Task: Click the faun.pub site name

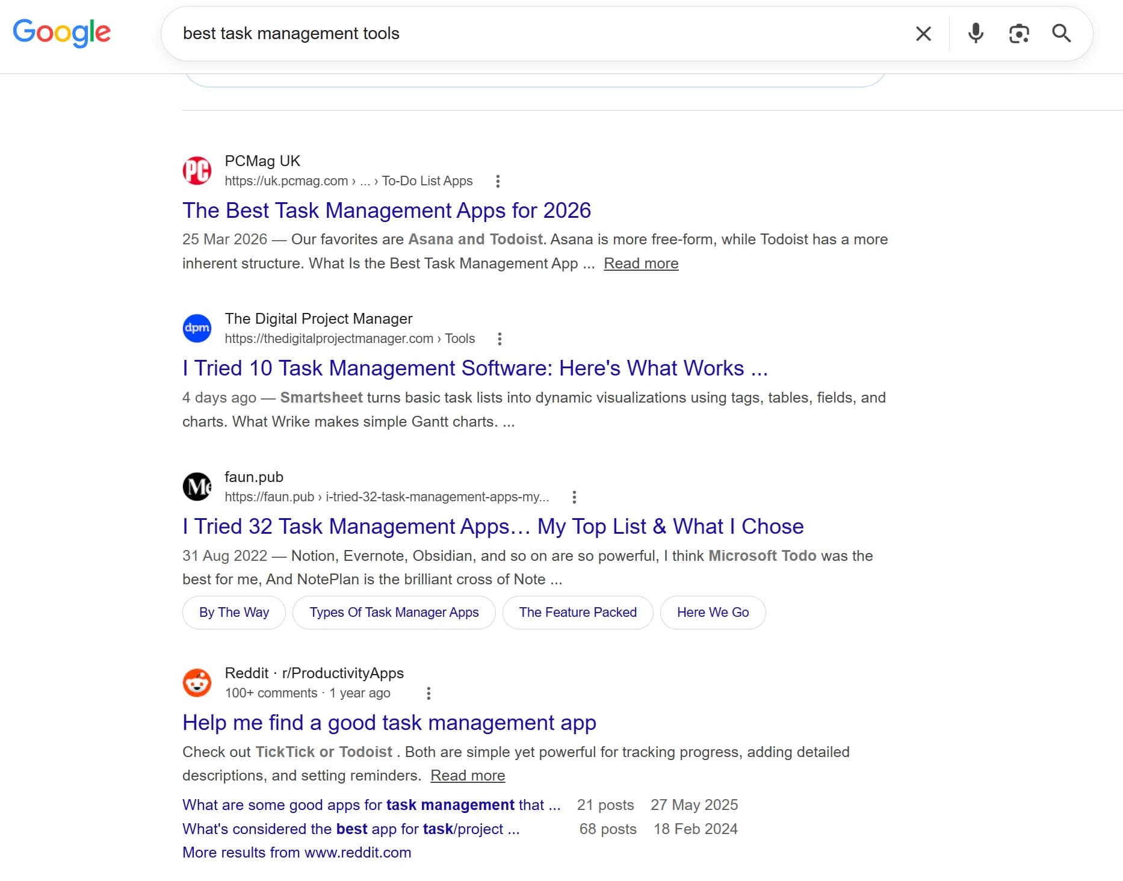Action: point(254,477)
